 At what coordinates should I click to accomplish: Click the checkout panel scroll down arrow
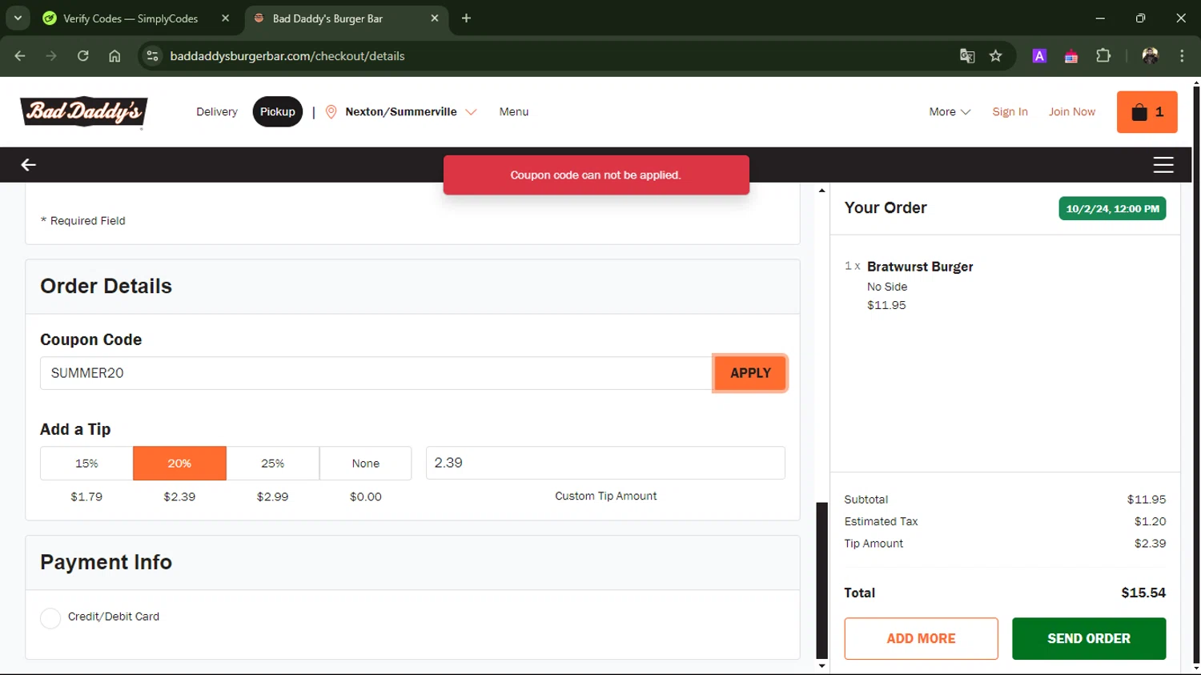821,666
